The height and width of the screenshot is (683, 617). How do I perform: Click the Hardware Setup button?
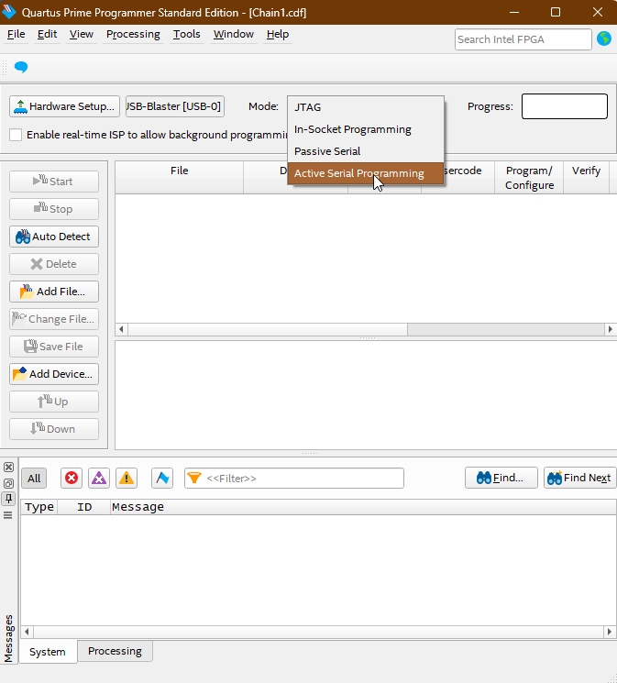(64, 106)
